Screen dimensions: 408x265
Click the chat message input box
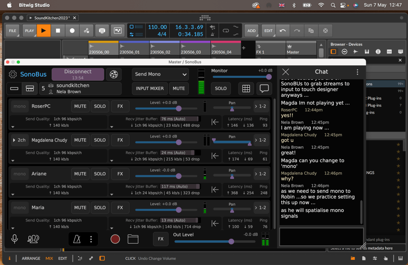tap(321, 236)
